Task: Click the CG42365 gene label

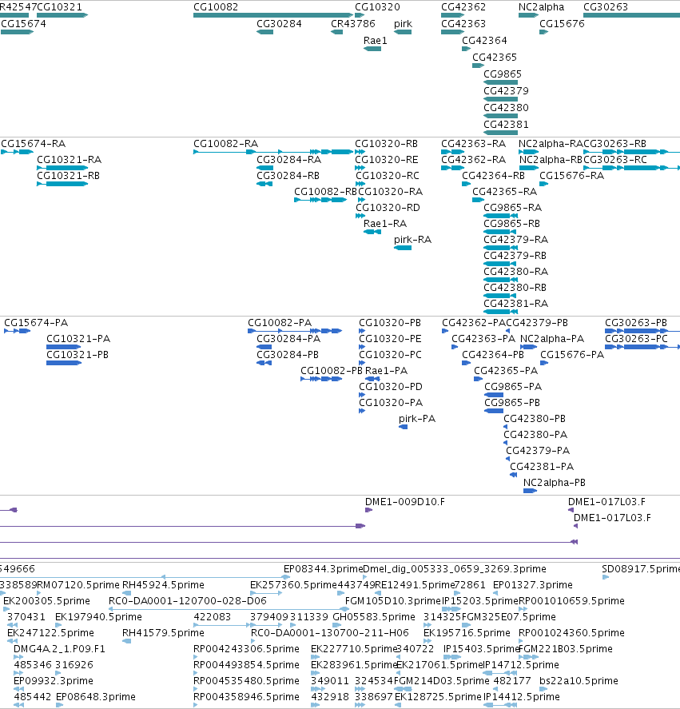Action: click(494, 58)
